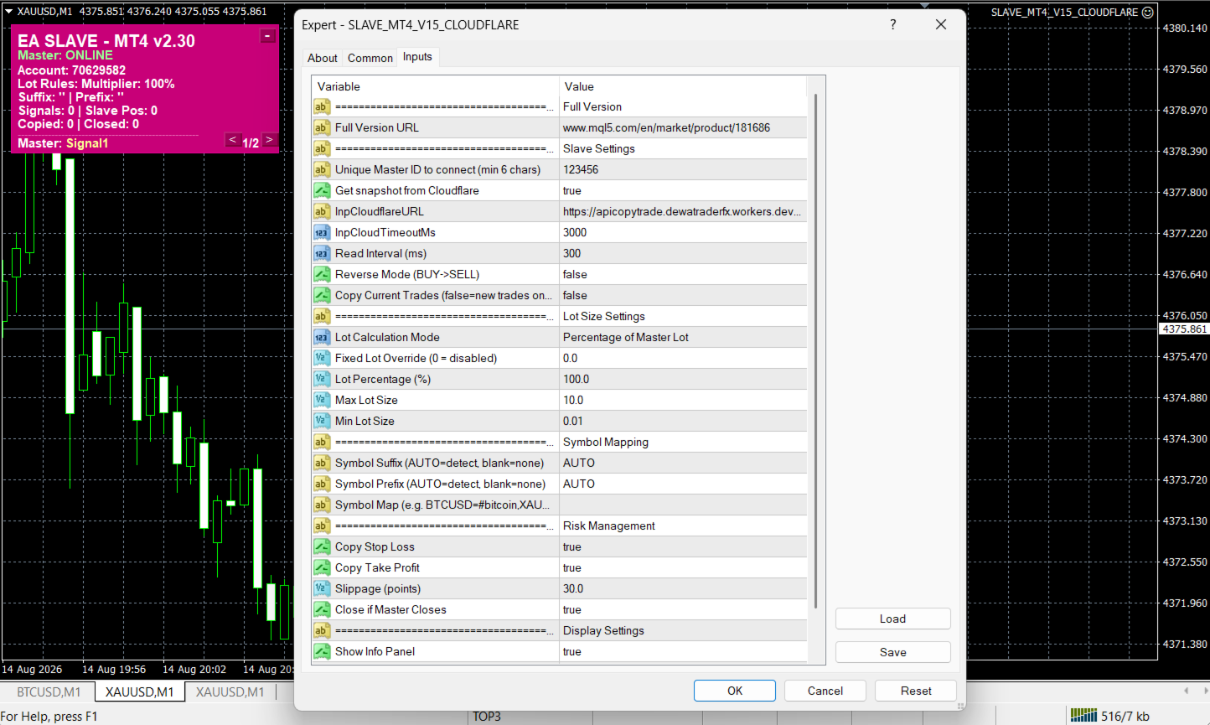The height and width of the screenshot is (725, 1210).
Task: Click the inputs list vertical scrollbar
Action: click(x=815, y=352)
